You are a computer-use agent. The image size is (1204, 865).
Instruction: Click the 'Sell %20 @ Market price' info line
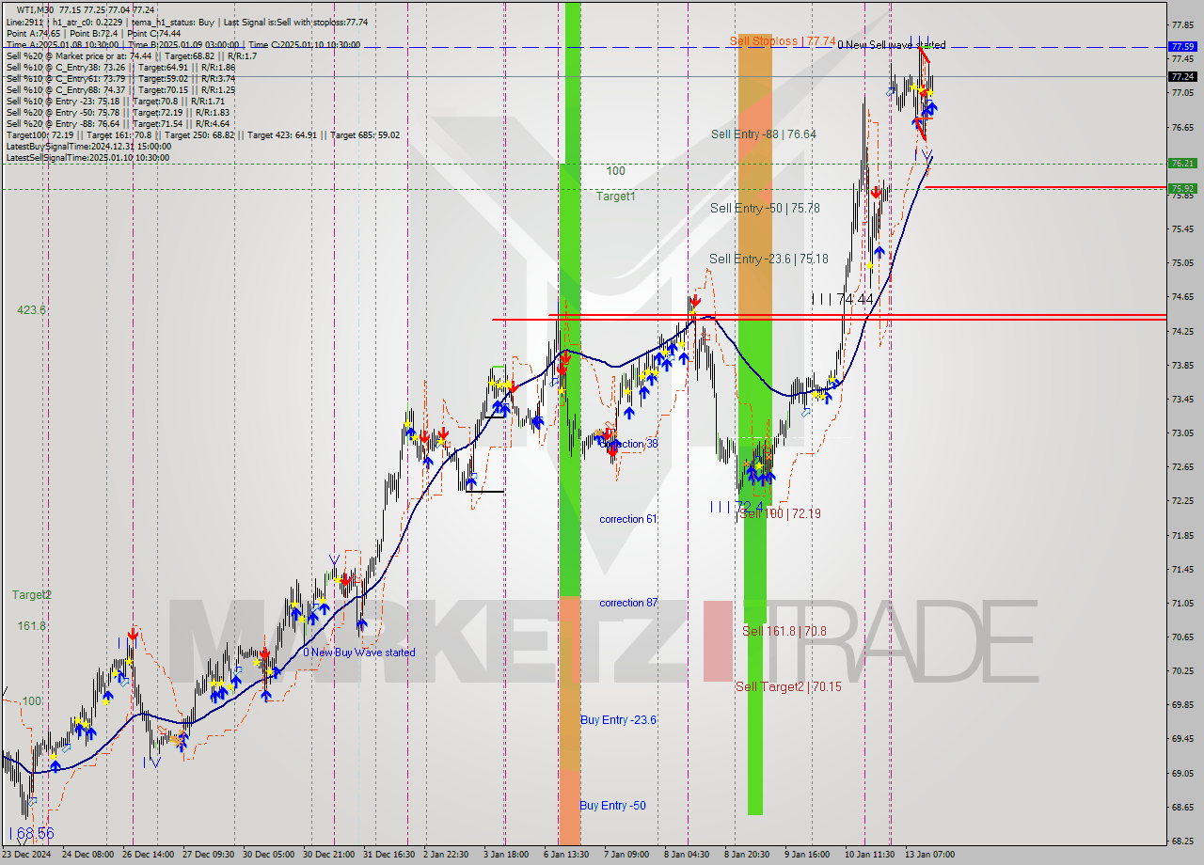[x=131, y=56]
